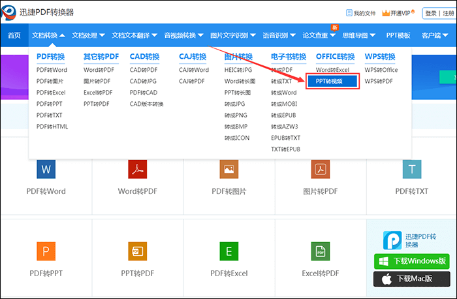457x299 pixels.
Task: Click the 注册 link
Action: [x=449, y=13]
